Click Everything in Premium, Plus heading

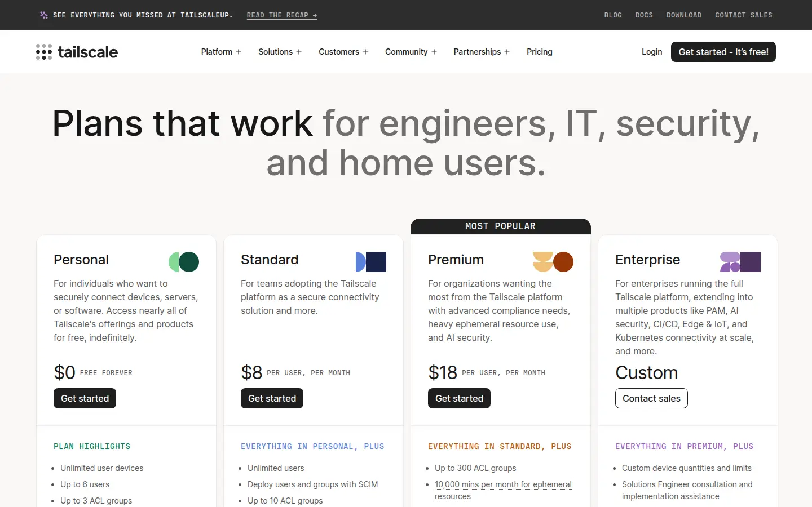point(684,446)
